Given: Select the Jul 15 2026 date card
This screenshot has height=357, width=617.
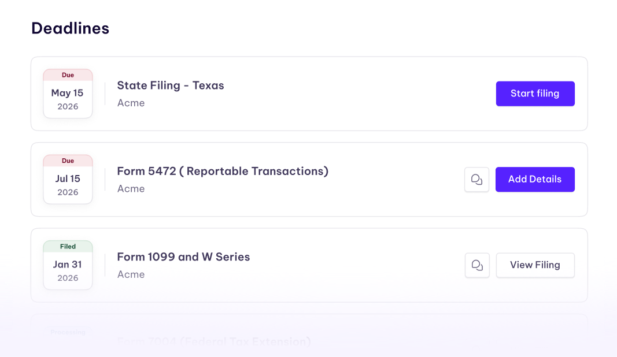Looking at the screenshot, I should [x=68, y=179].
